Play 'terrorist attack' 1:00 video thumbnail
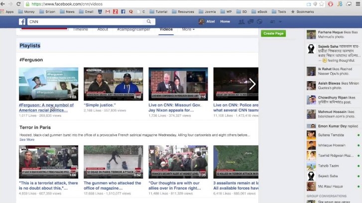362x203 pixels. coord(48,162)
